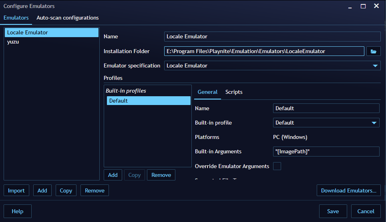386x222 pixels.
Task: Click the emulator Name text field
Action: 272,36
